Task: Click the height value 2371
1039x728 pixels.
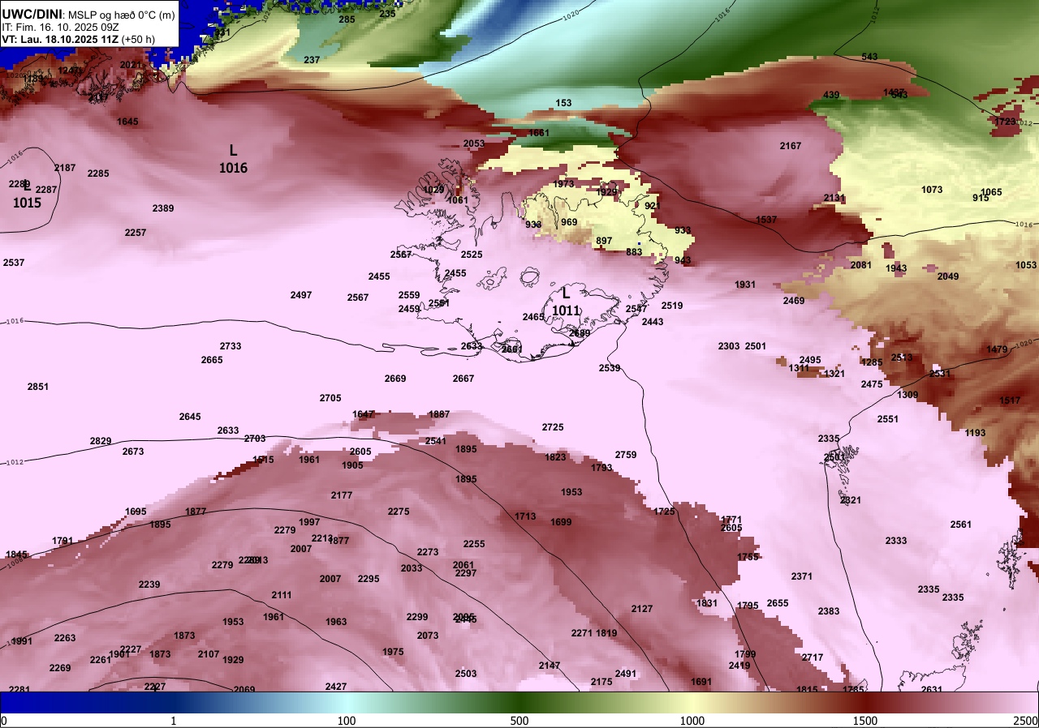Action: (x=802, y=576)
